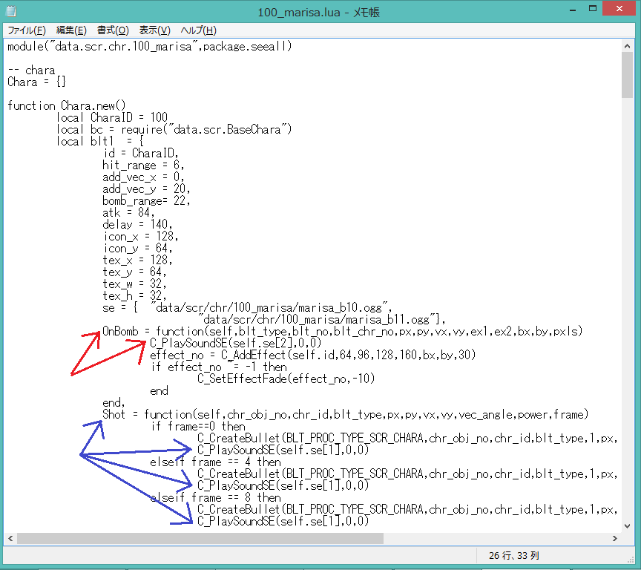This screenshot has height=570, width=641.
Task: Click the C_PlaySoundSE(self.se[2],0,0) line
Action: click(x=236, y=343)
